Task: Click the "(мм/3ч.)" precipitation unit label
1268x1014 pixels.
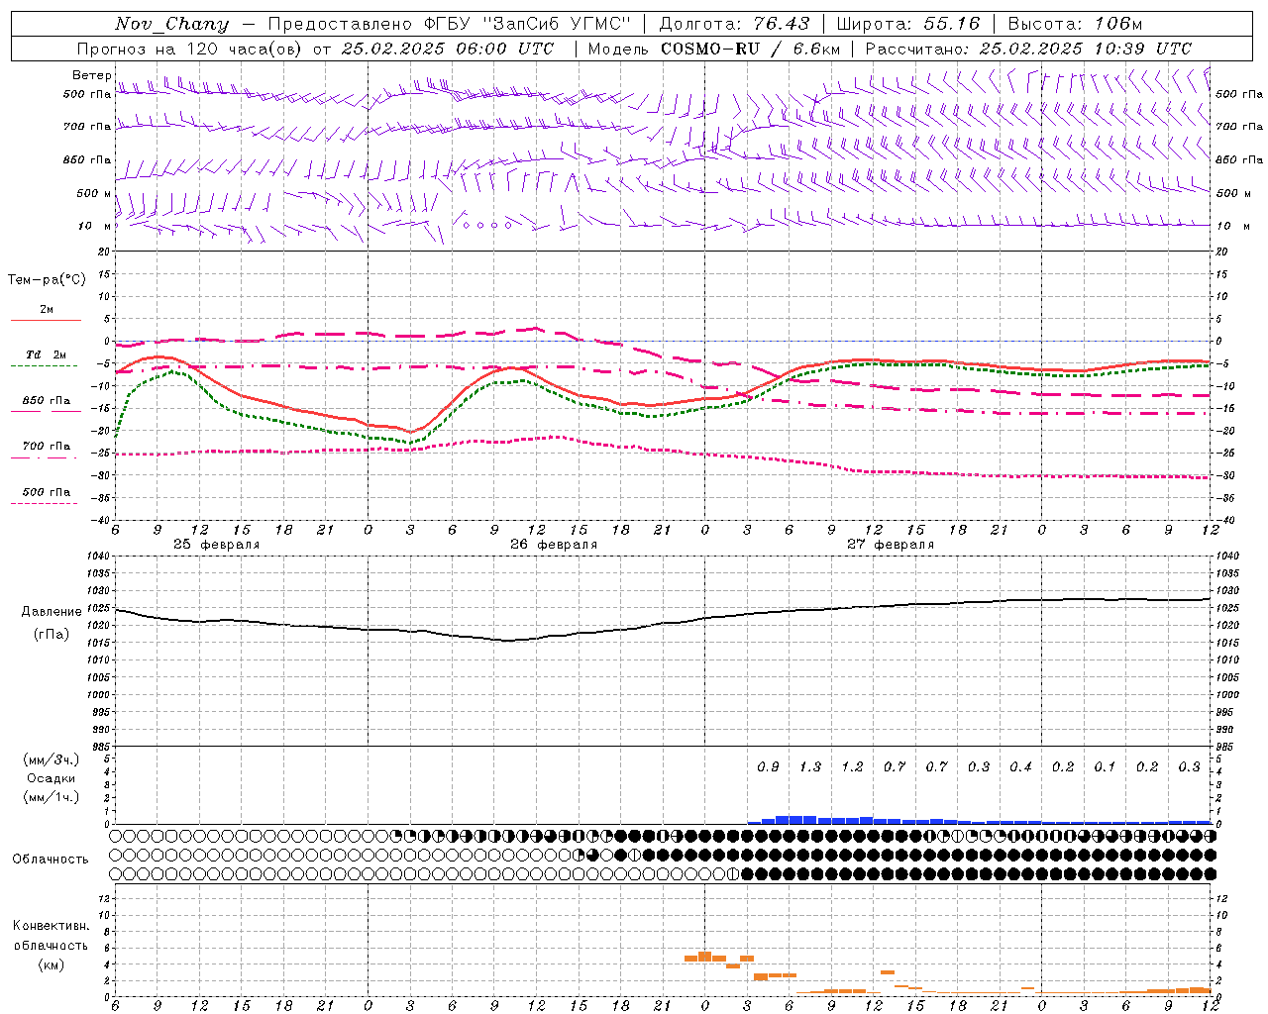Action: point(52,760)
